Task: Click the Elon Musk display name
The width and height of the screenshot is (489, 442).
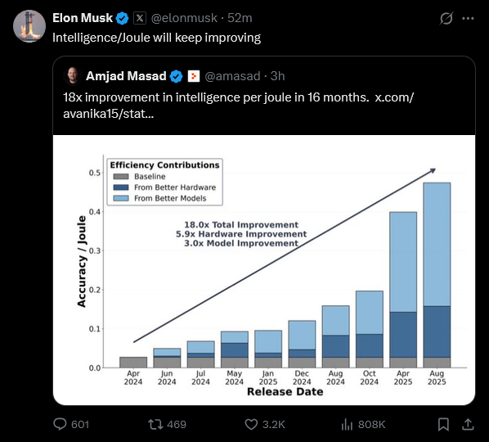Action: pos(83,18)
